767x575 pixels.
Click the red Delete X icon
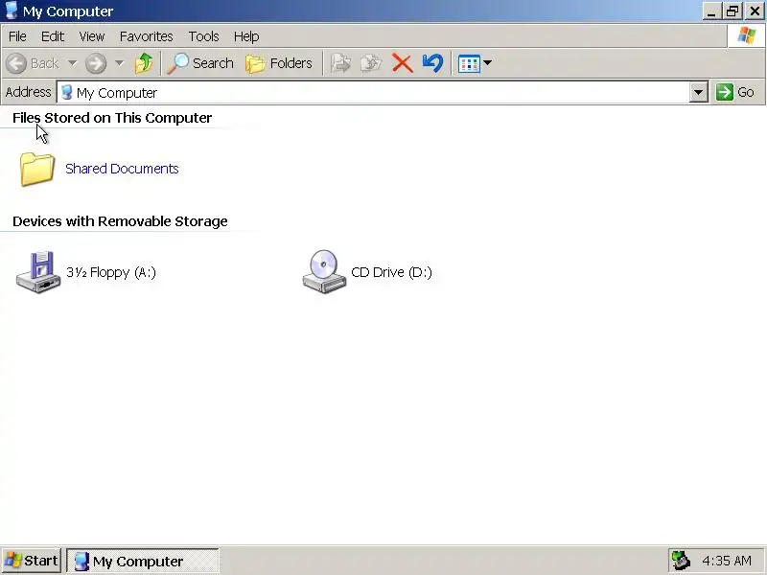[402, 63]
